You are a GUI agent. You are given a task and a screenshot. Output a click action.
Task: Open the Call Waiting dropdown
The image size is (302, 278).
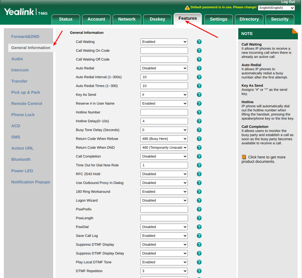(x=164, y=42)
